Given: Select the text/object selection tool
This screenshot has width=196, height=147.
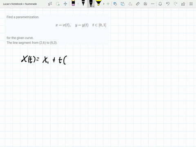Looking at the screenshot, I should 50,4.
